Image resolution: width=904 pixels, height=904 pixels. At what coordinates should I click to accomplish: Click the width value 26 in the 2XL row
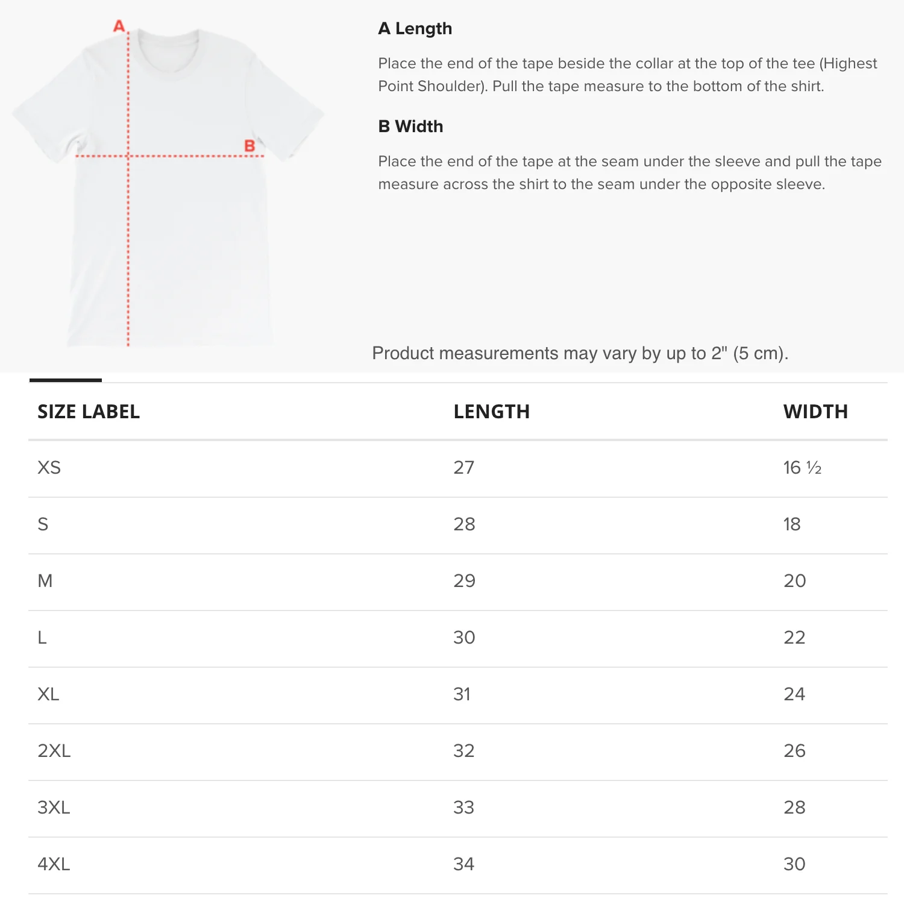[794, 751]
